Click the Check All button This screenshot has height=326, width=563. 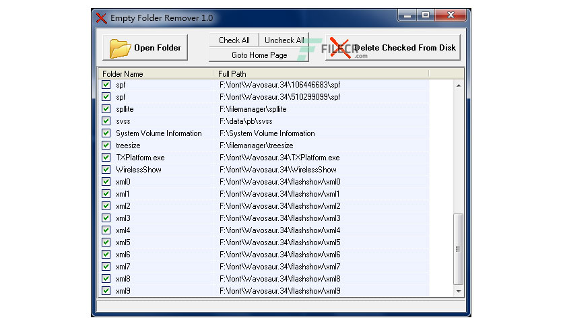[x=234, y=40]
